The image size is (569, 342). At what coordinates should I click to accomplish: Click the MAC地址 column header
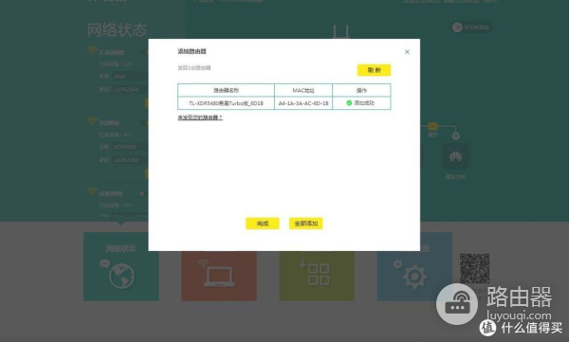click(x=303, y=90)
